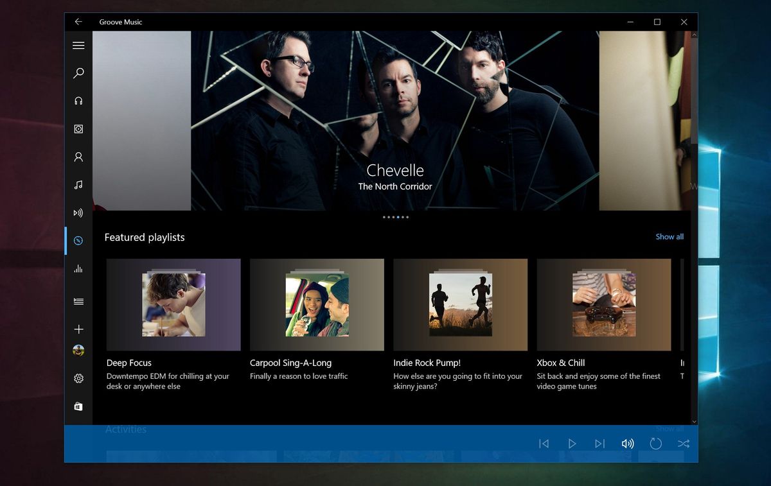
Task: Open the Deep Focus playlist
Action: coord(173,304)
